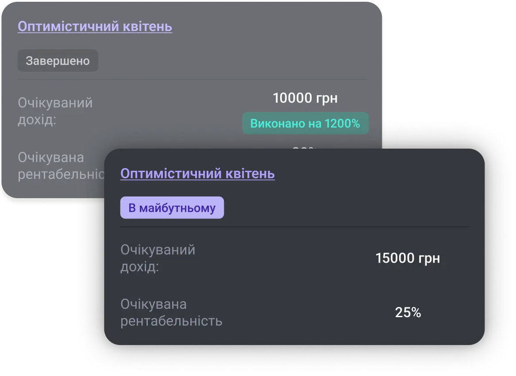Screen dimensions: 516x376
Task: Select the front card's plan title underline
Action: tap(197, 180)
